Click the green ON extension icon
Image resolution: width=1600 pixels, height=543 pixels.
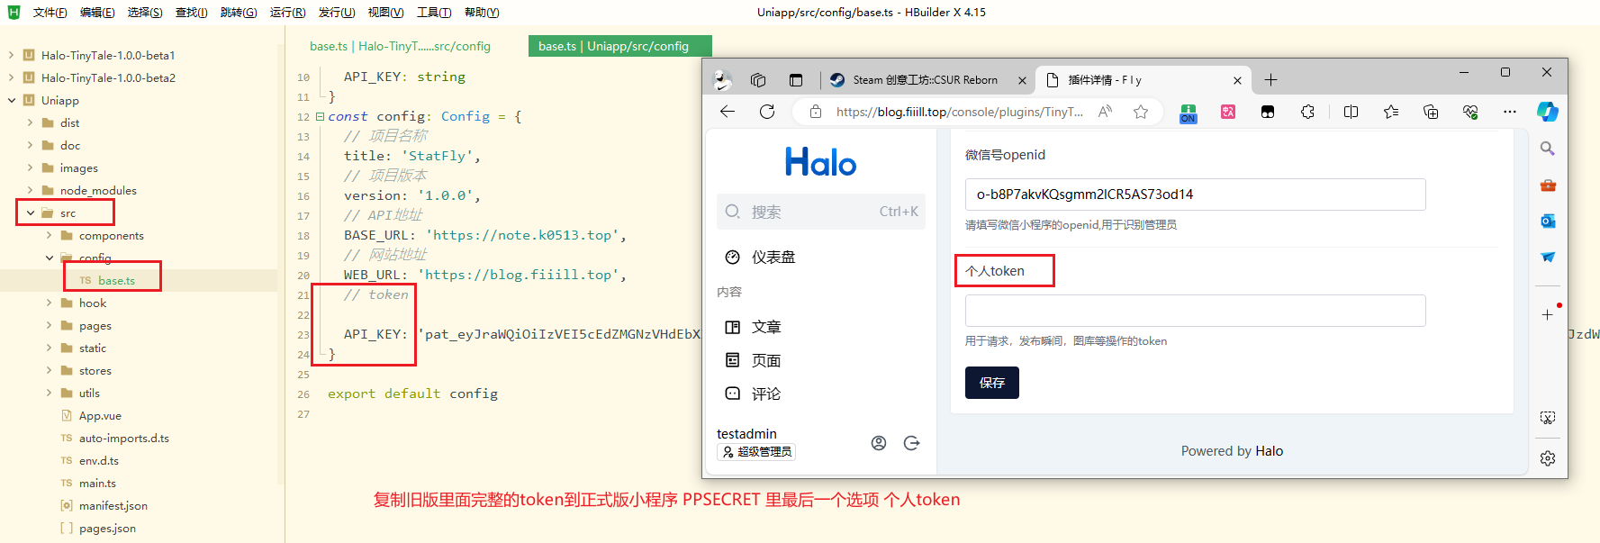click(x=1189, y=113)
